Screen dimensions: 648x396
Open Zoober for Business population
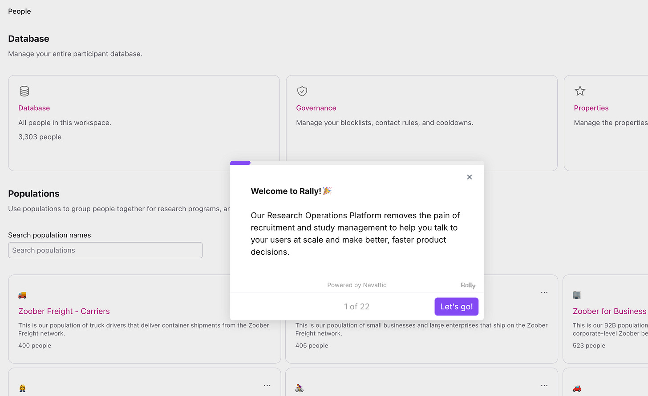[609, 311]
